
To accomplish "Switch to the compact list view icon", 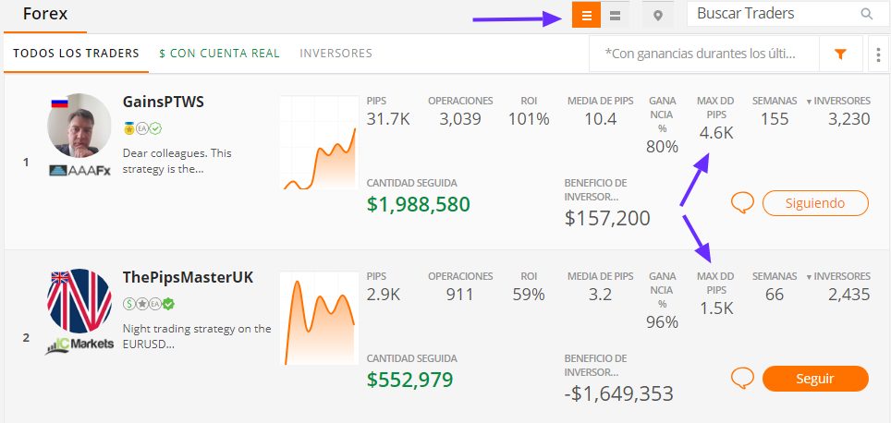I will (615, 16).
